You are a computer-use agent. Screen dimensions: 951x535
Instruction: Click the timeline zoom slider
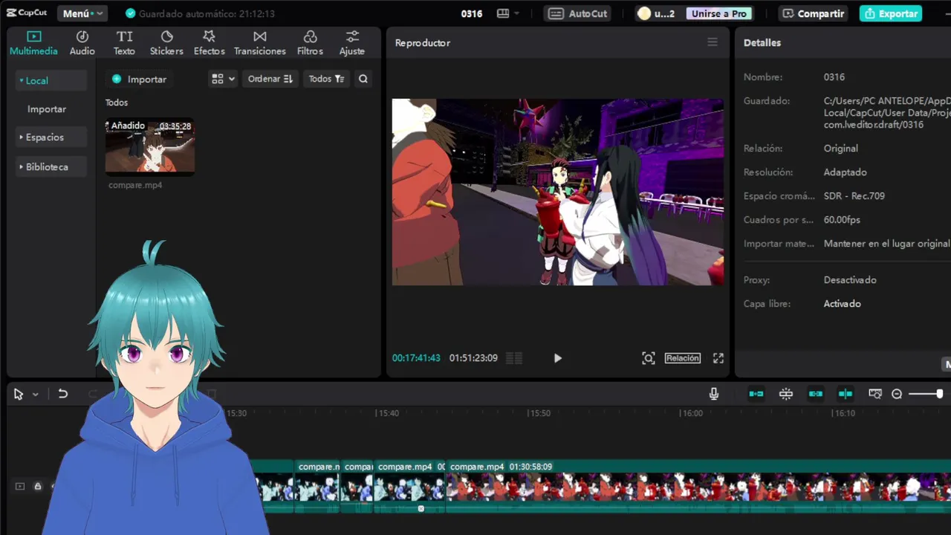pos(926,394)
